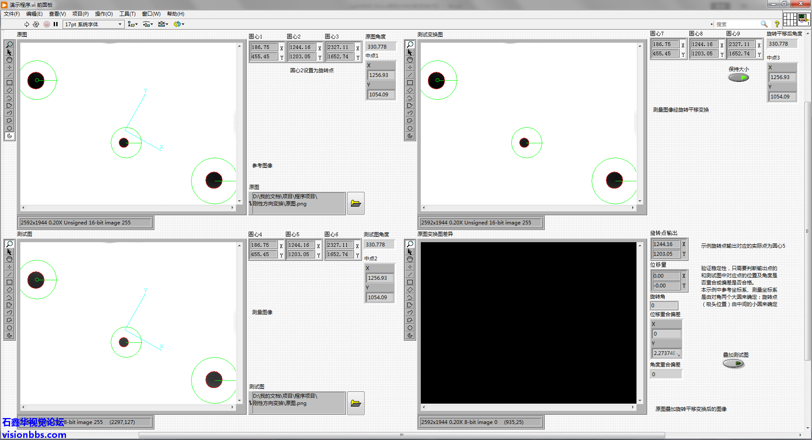
Task: Select the pan hand tool in the 测试变换图 palette
Action: click(x=410, y=60)
